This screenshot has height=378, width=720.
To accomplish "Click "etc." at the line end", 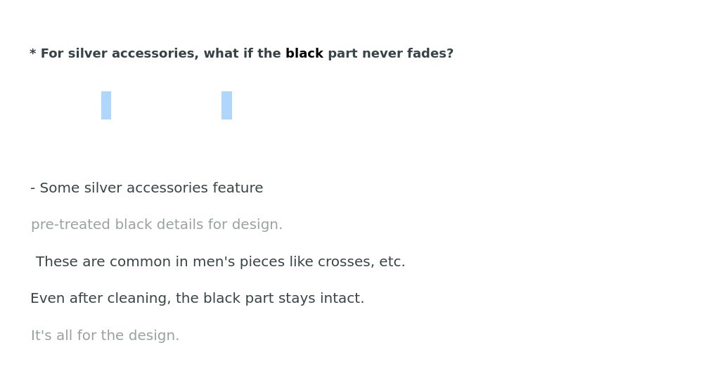I will click(x=392, y=262).
